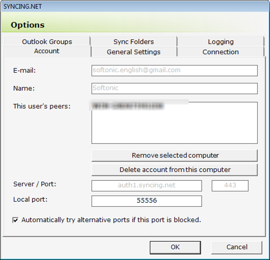Click the E-mail input field
Viewport: 270px width, 260px height.
click(x=174, y=70)
